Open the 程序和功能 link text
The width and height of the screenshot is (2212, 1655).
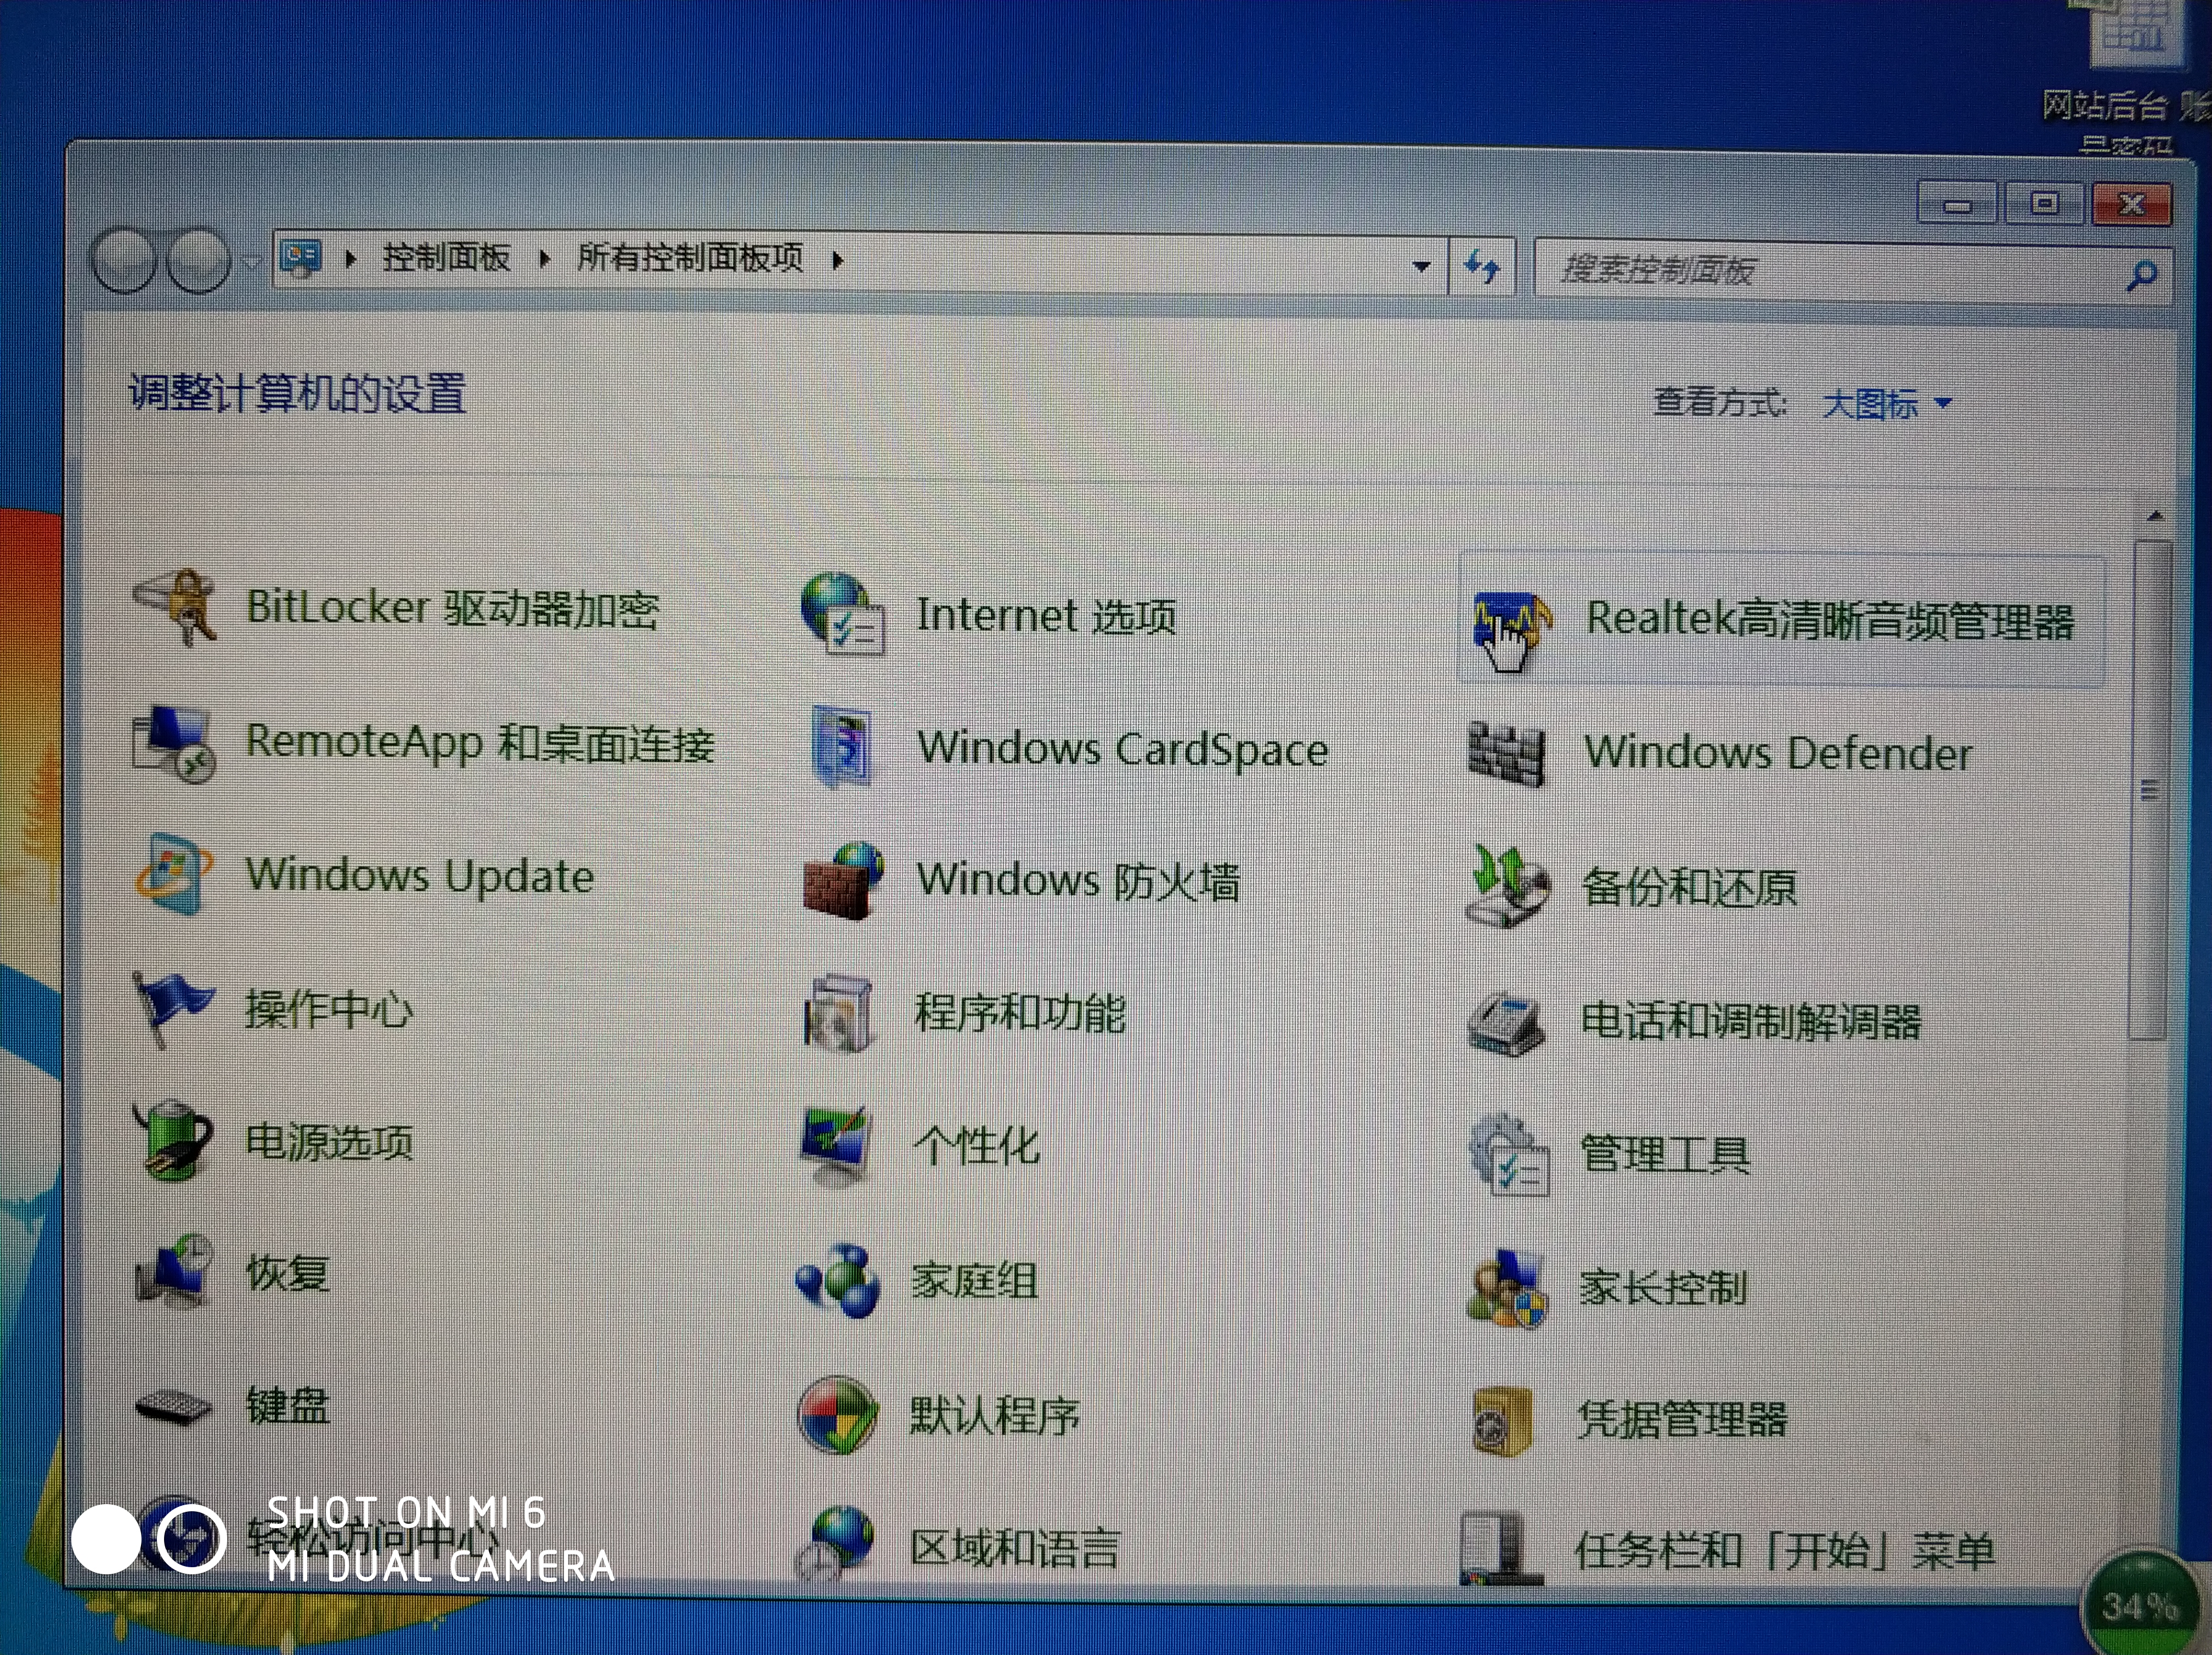(x=1021, y=1013)
